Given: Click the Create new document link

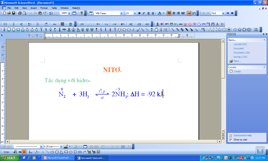Looking at the screenshot, I should tap(237, 72).
